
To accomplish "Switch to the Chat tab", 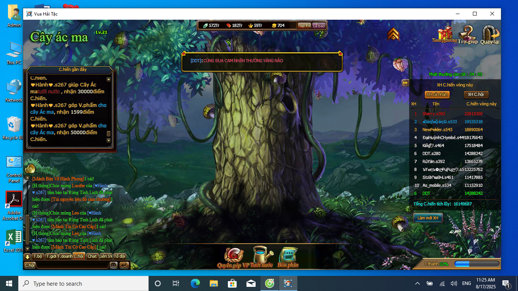I will coord(92,256).
